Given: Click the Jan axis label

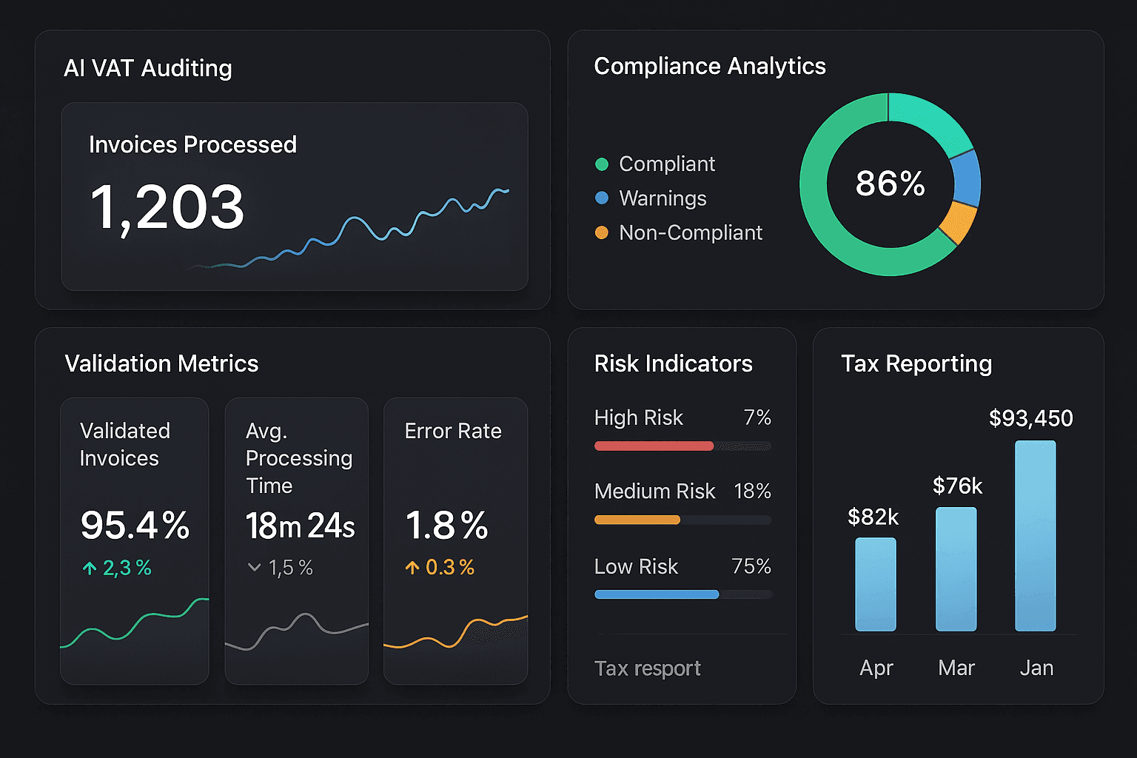Looking at the screenshot, I should pos(1036,668).
